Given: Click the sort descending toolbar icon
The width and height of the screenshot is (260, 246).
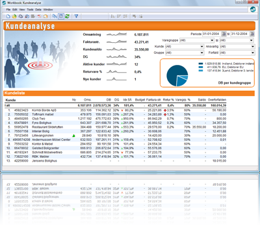Looking at the screenshot, I should pyautogui.click(x=119, y=16).
